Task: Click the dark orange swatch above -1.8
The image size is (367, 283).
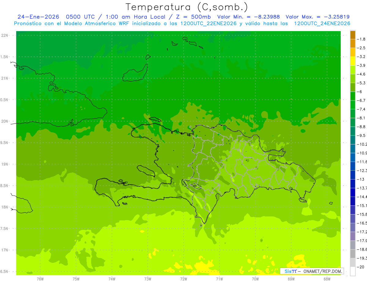Action: click(353, 35)
